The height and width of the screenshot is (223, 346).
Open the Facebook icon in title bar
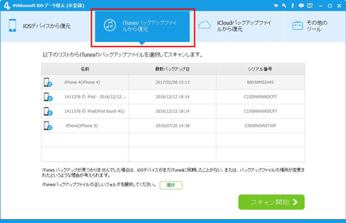tap(292, 6)
